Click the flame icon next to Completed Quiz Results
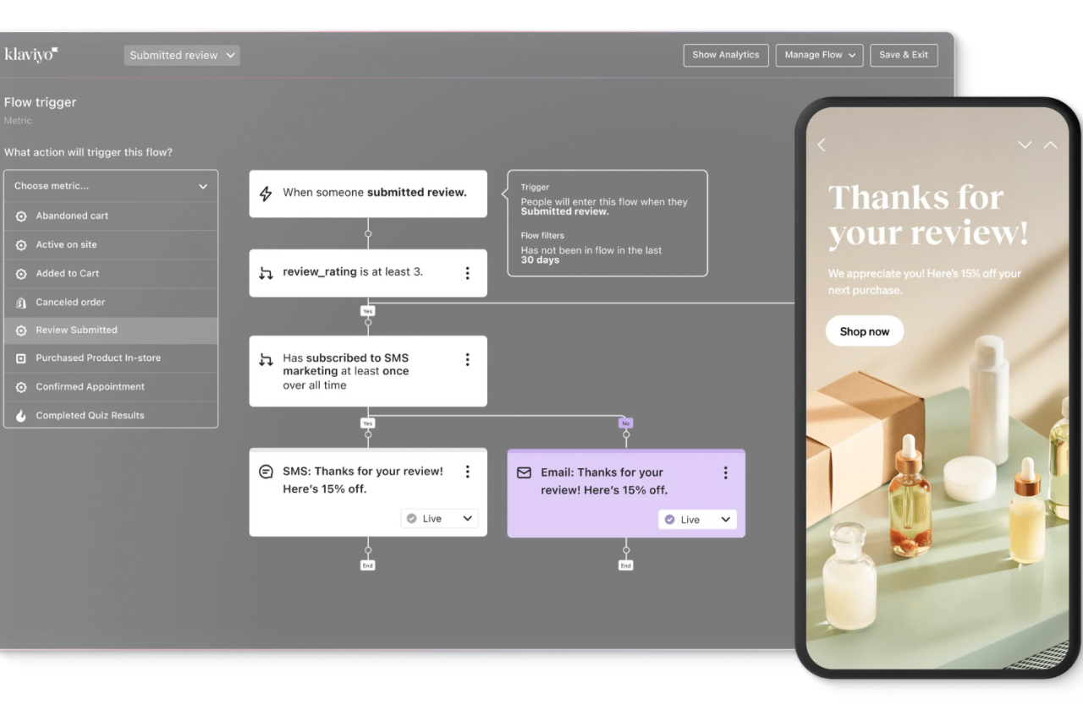Image resolution: width=1083 pixels, height=721 pixels. click(x=19, y=415)
